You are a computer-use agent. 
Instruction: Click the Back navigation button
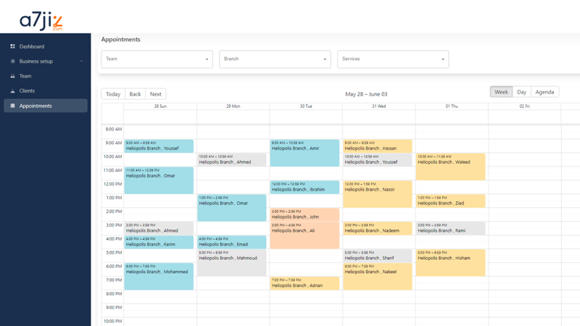pos(135,94)
